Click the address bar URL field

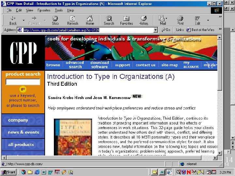(x=88, y=30)
